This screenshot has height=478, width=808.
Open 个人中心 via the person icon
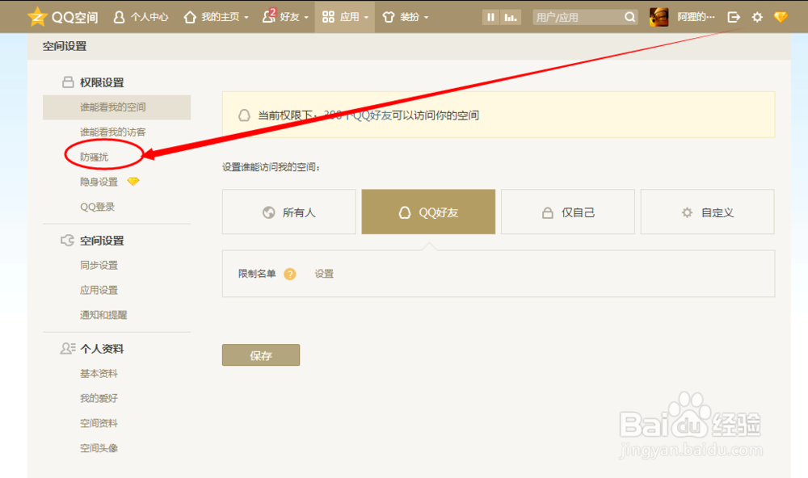(120, 16)
